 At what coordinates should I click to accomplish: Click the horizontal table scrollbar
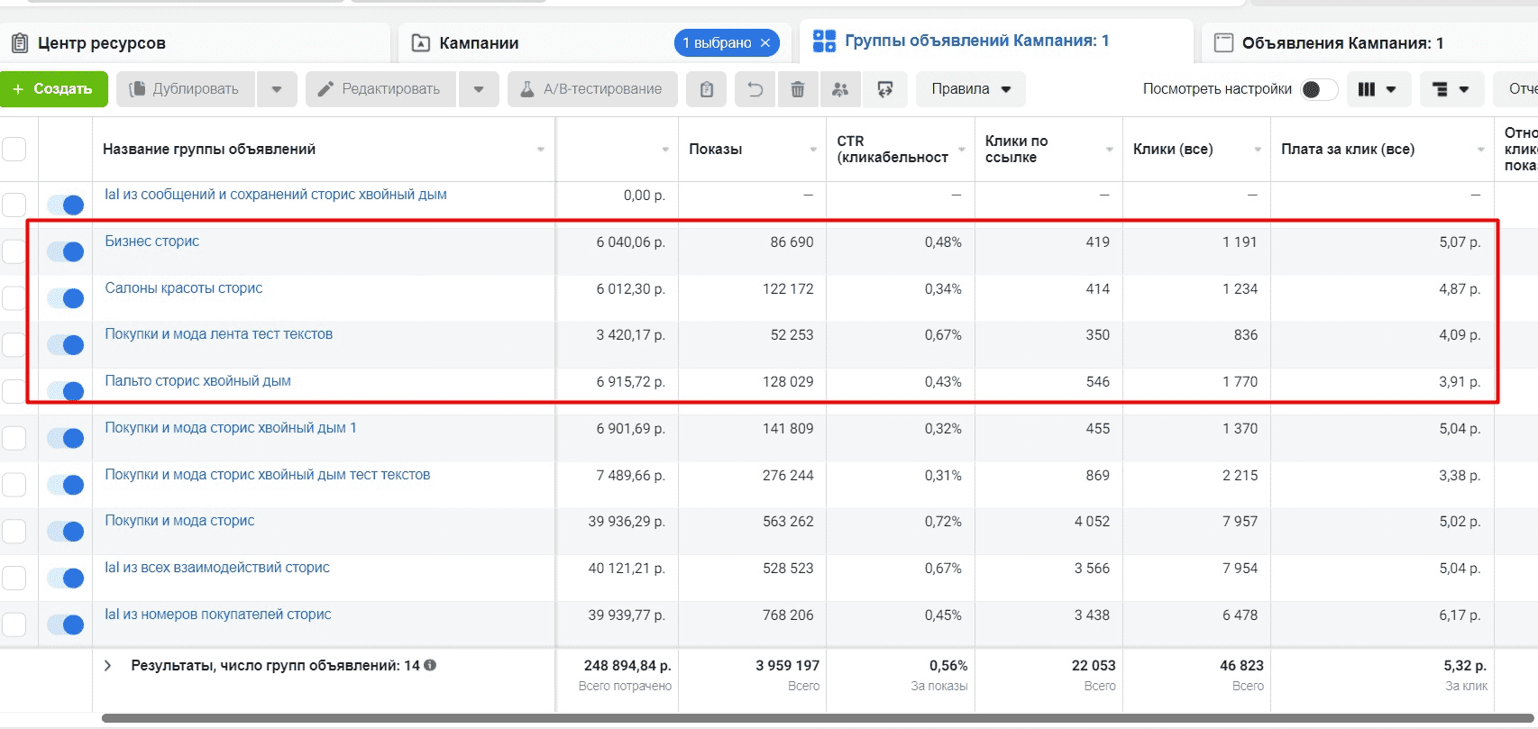[x=819, y=718]
